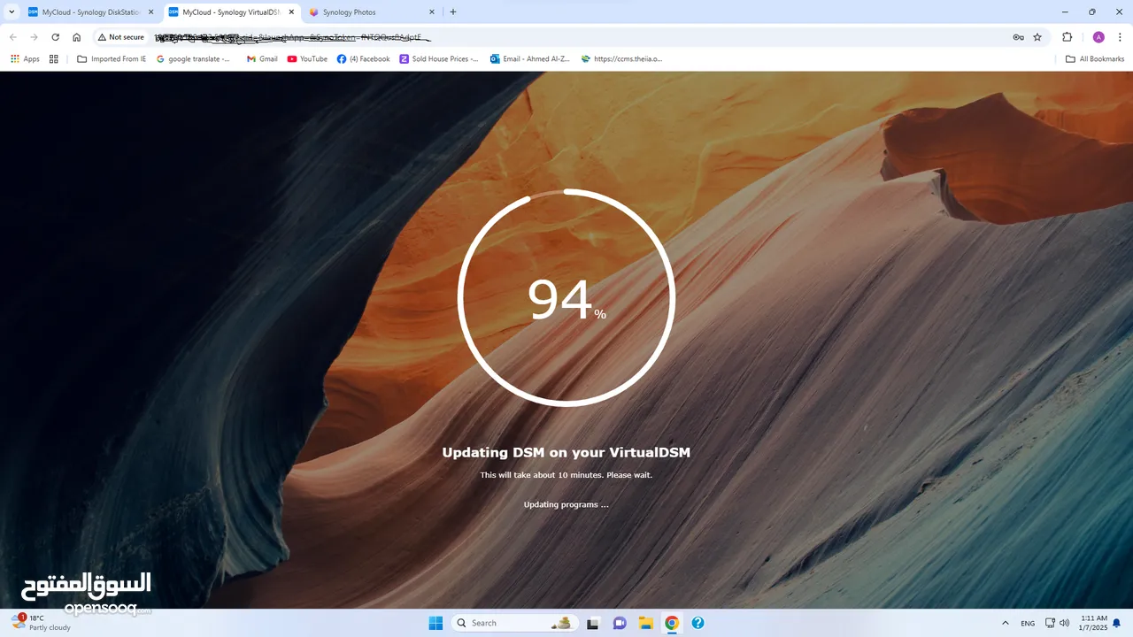Open the saved passwords key icon

1018,37
